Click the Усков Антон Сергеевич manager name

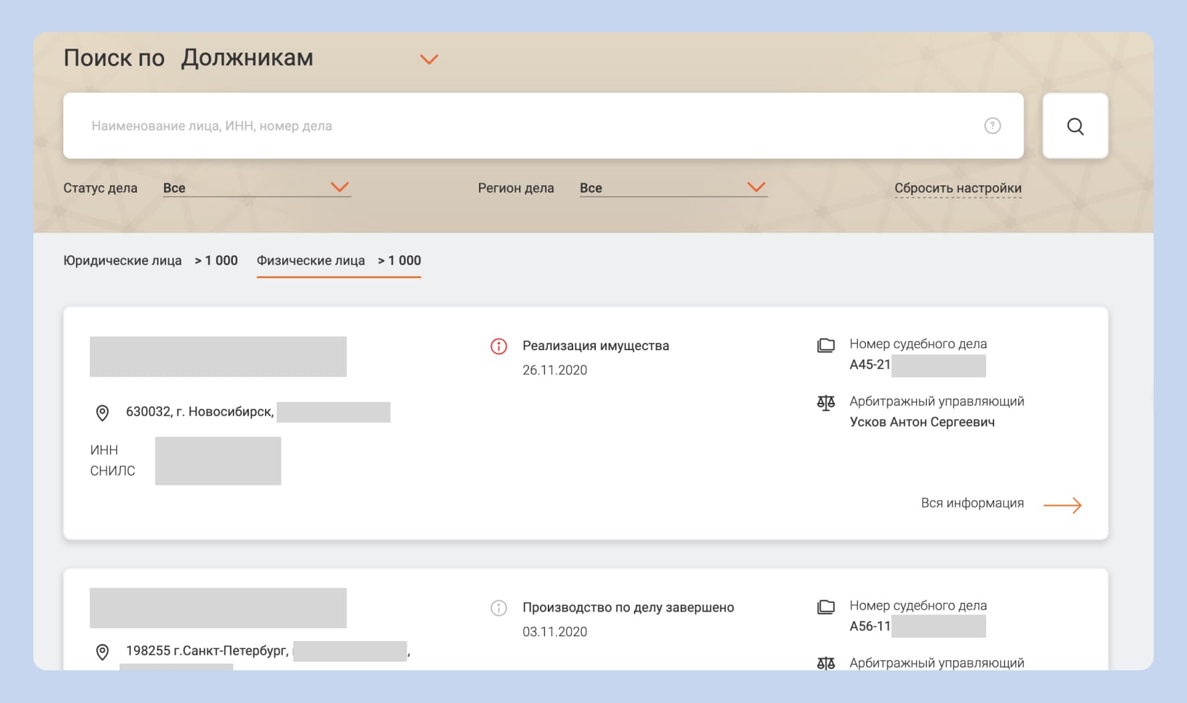921,422
